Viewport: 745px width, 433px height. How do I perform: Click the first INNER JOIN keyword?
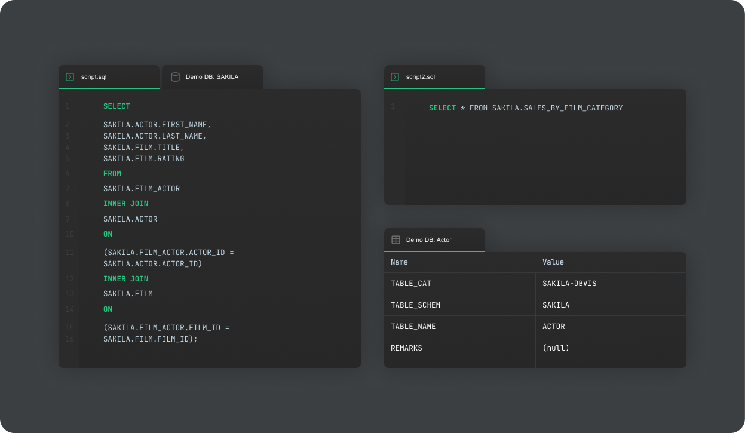pyautogui.click(x=125, y=203)
